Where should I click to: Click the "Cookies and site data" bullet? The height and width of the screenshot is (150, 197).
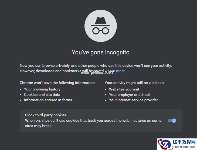coord(42,95)
